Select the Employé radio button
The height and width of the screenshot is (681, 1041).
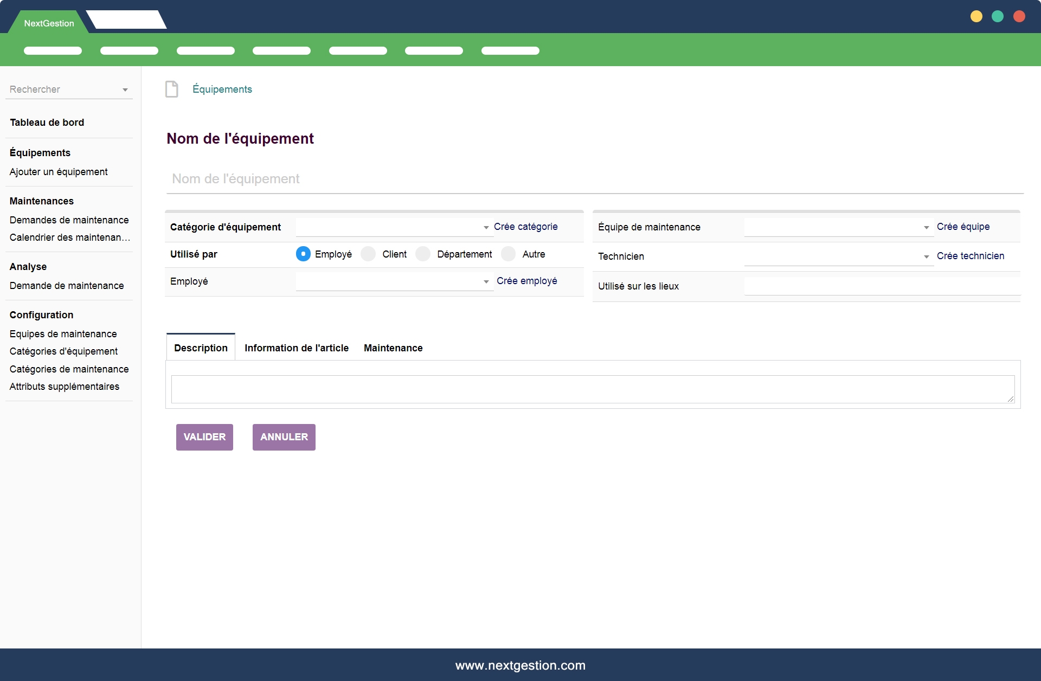coord(303,254)
